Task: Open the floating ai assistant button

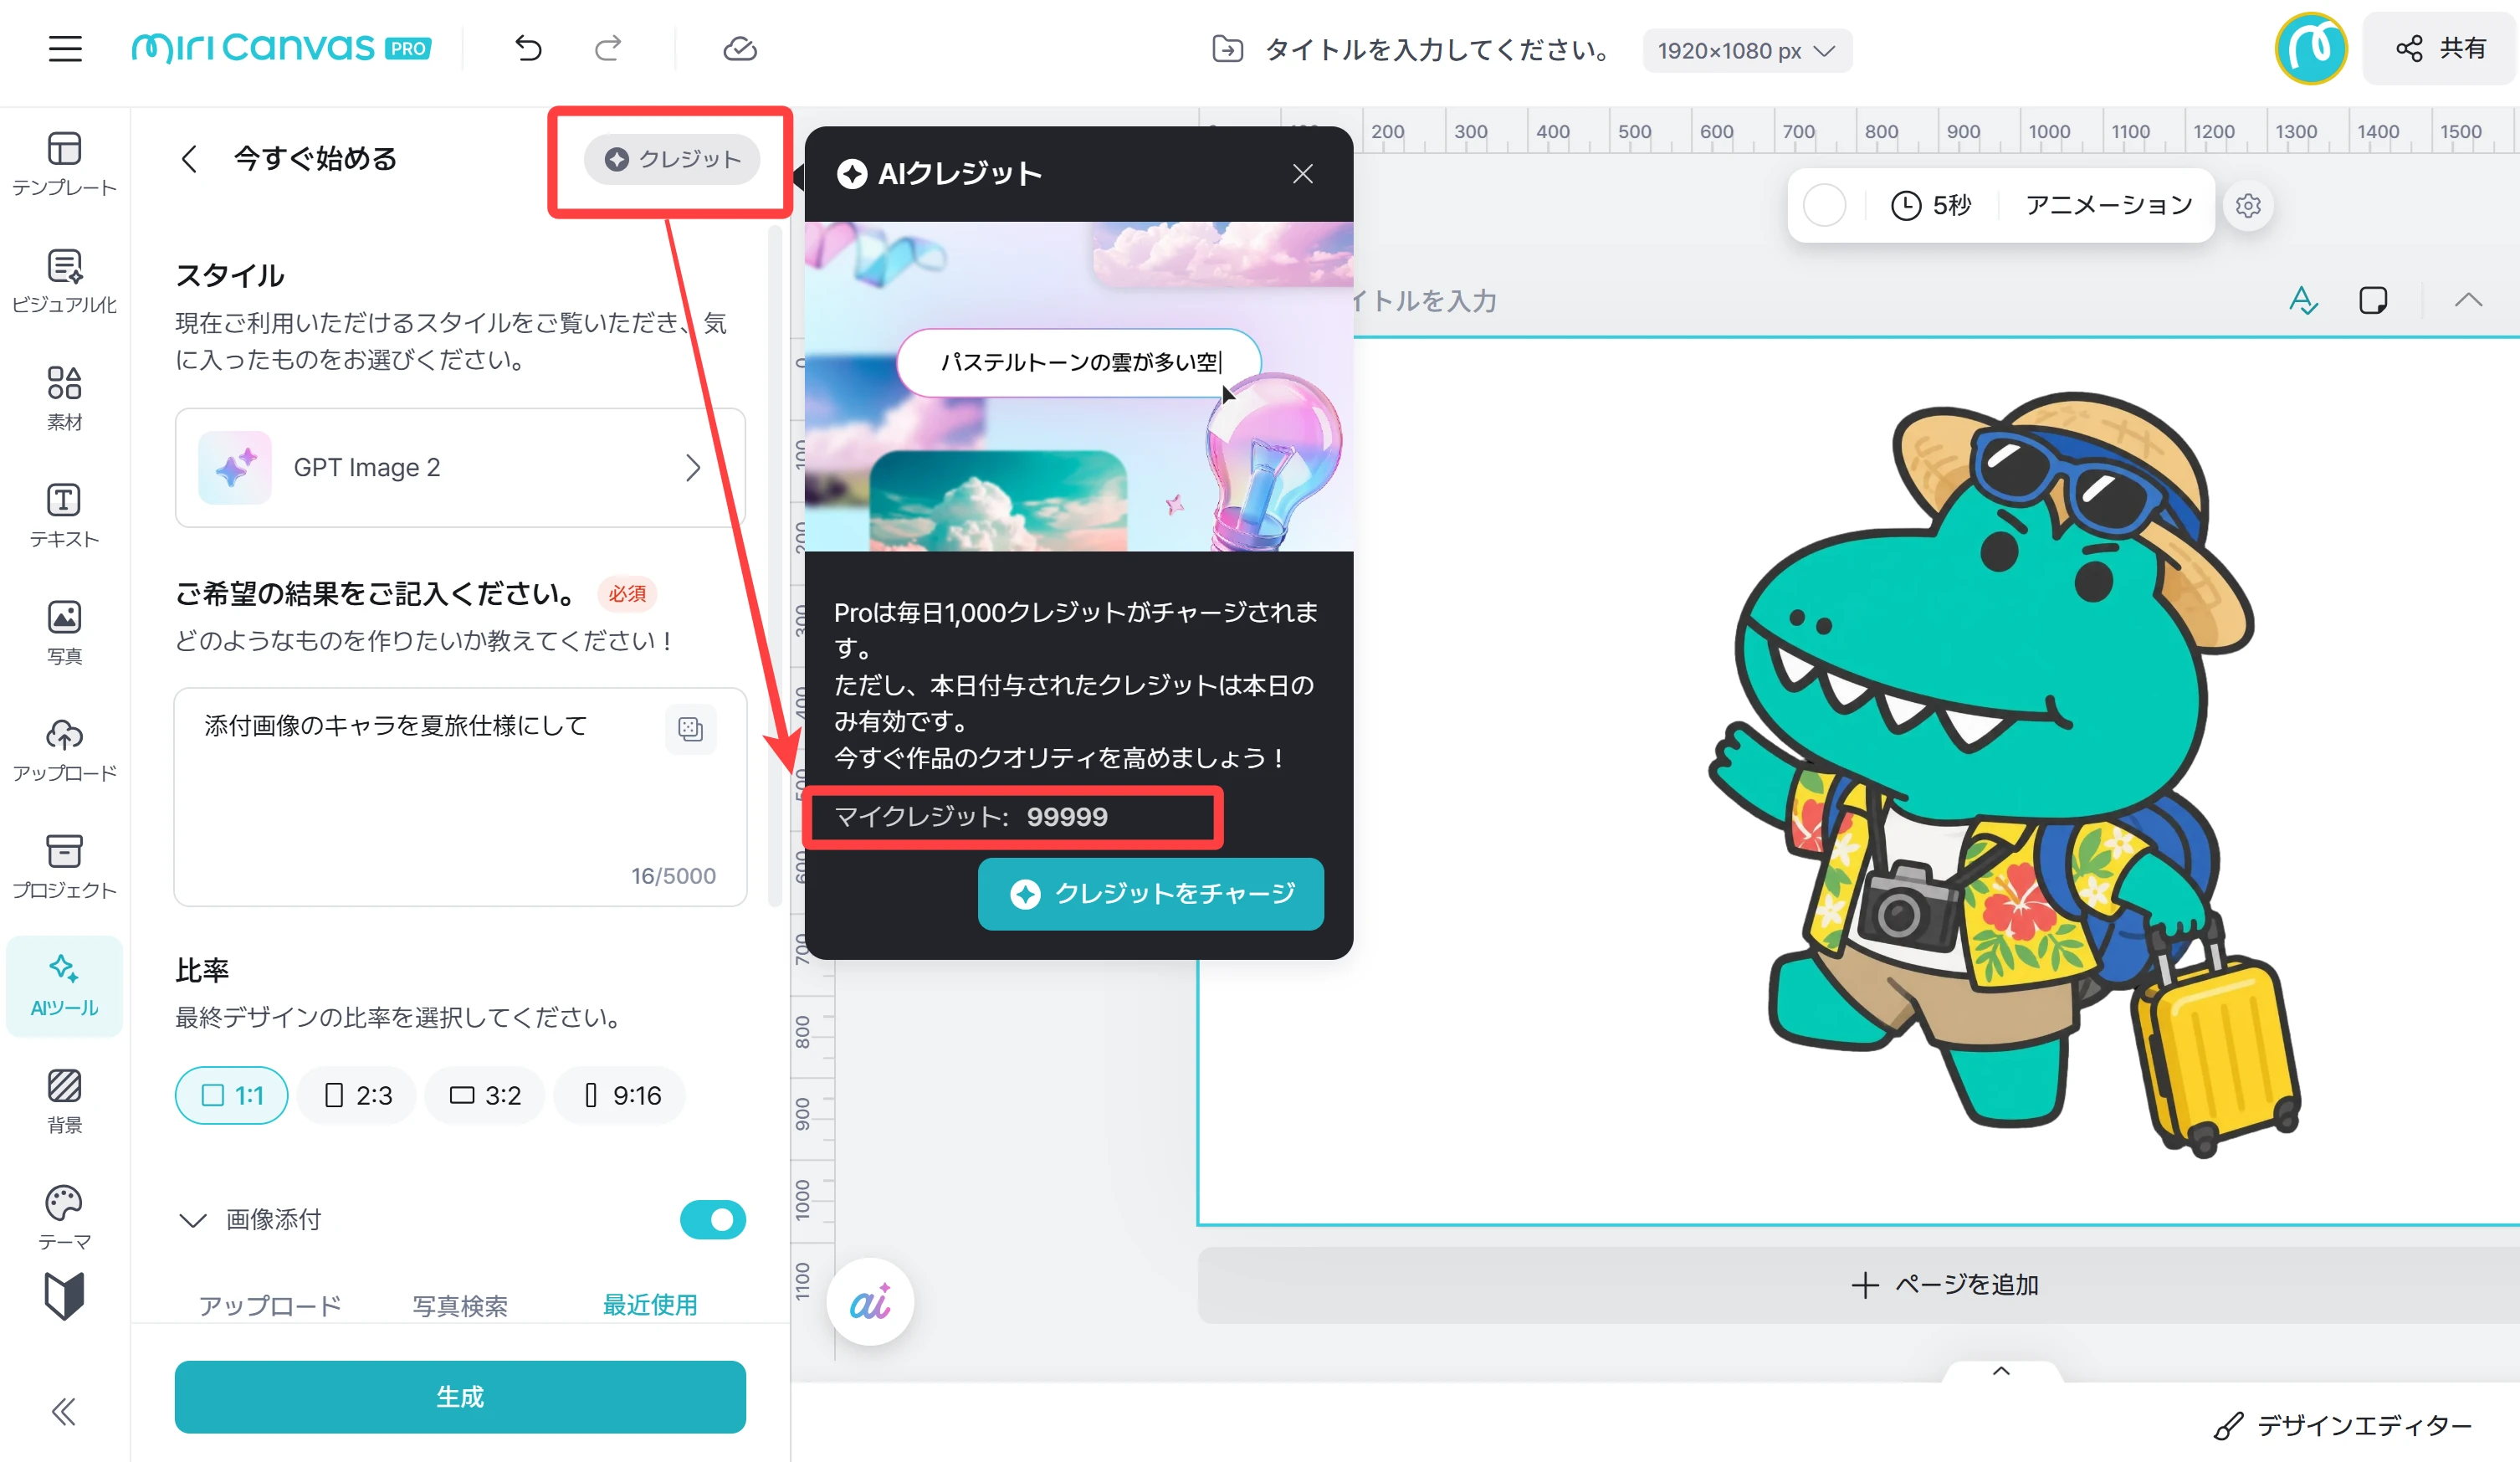Action: [x=869, y=1302]
